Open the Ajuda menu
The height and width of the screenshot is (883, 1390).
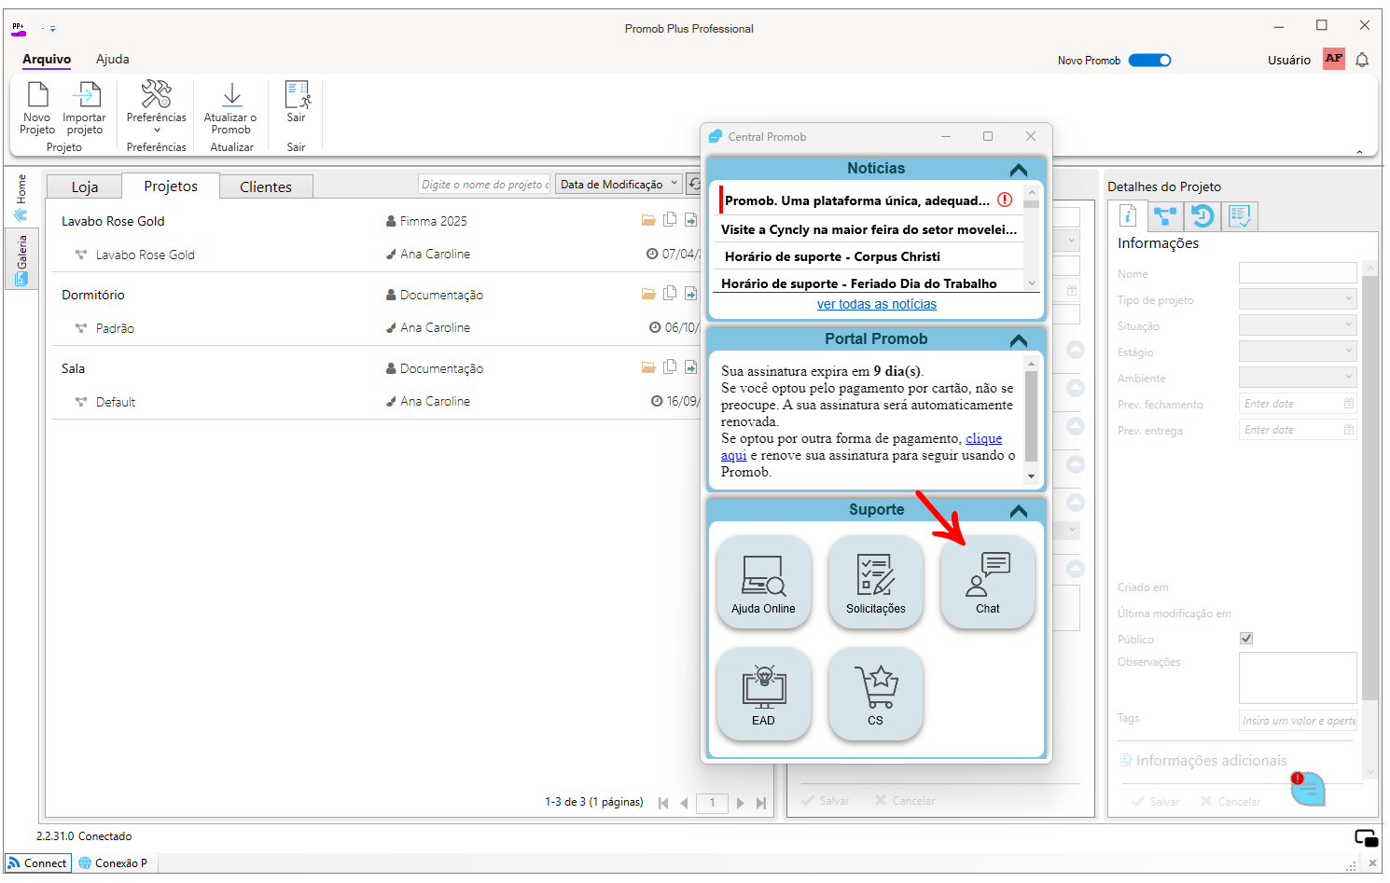pyautogui.click(x=113, y=59)
